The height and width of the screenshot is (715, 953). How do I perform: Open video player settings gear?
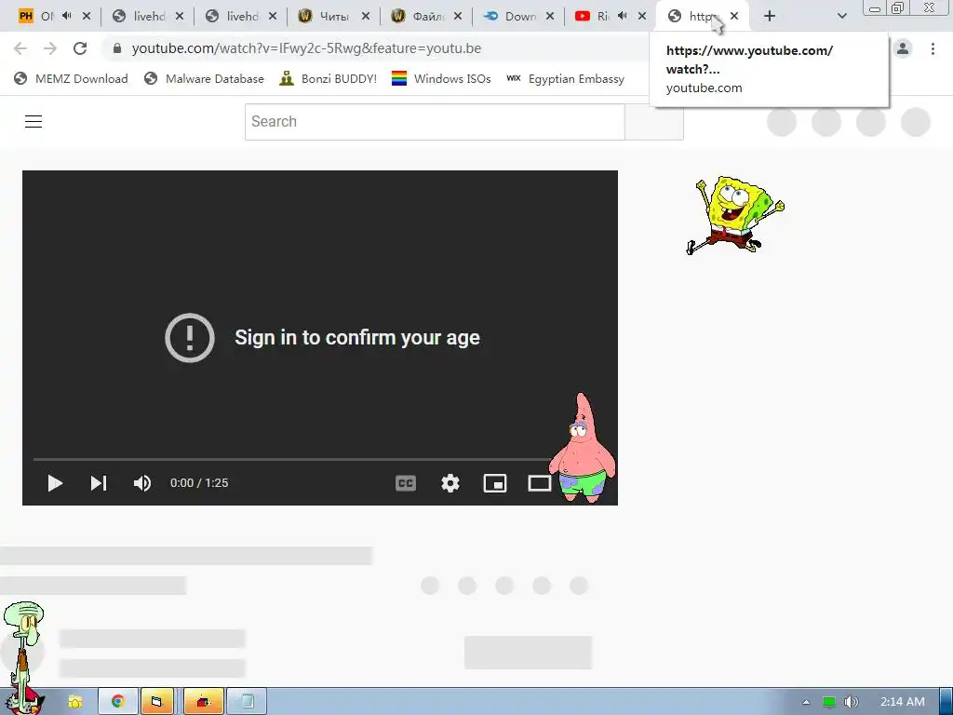[450, 483]
